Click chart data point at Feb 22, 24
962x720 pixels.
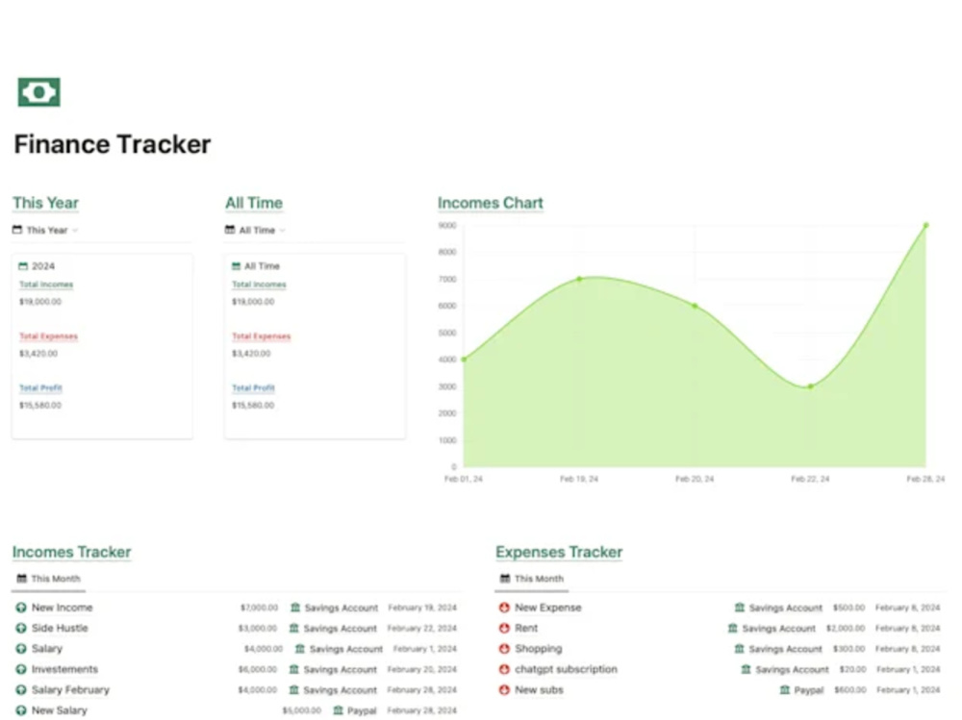click(810, 386)
